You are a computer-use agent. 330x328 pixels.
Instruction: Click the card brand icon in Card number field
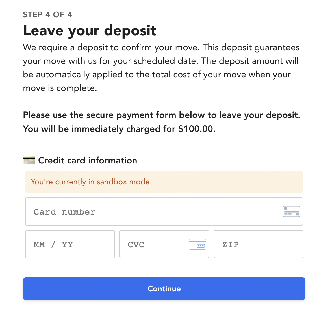[x=291, y=211]
